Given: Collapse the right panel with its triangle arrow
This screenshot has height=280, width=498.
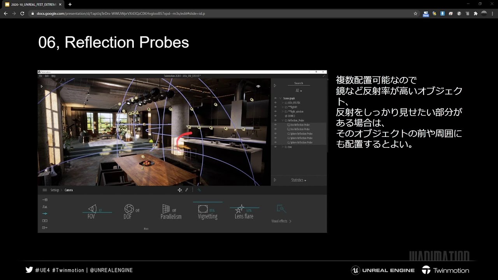Looking at the screenshot, I should click(x=275, y=86).
